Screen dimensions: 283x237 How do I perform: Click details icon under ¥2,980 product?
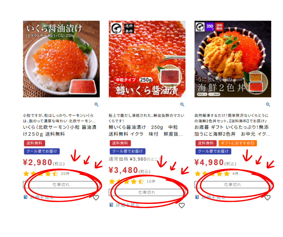[26, 197]
